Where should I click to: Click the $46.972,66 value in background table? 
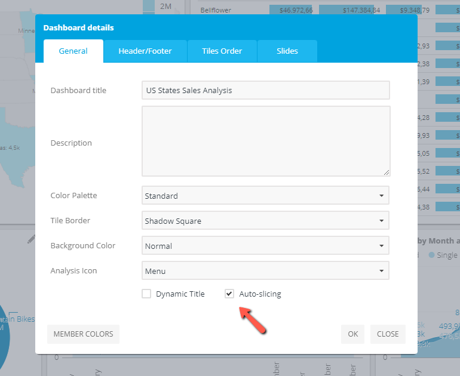pyautogui.click(x=296, y=10)
